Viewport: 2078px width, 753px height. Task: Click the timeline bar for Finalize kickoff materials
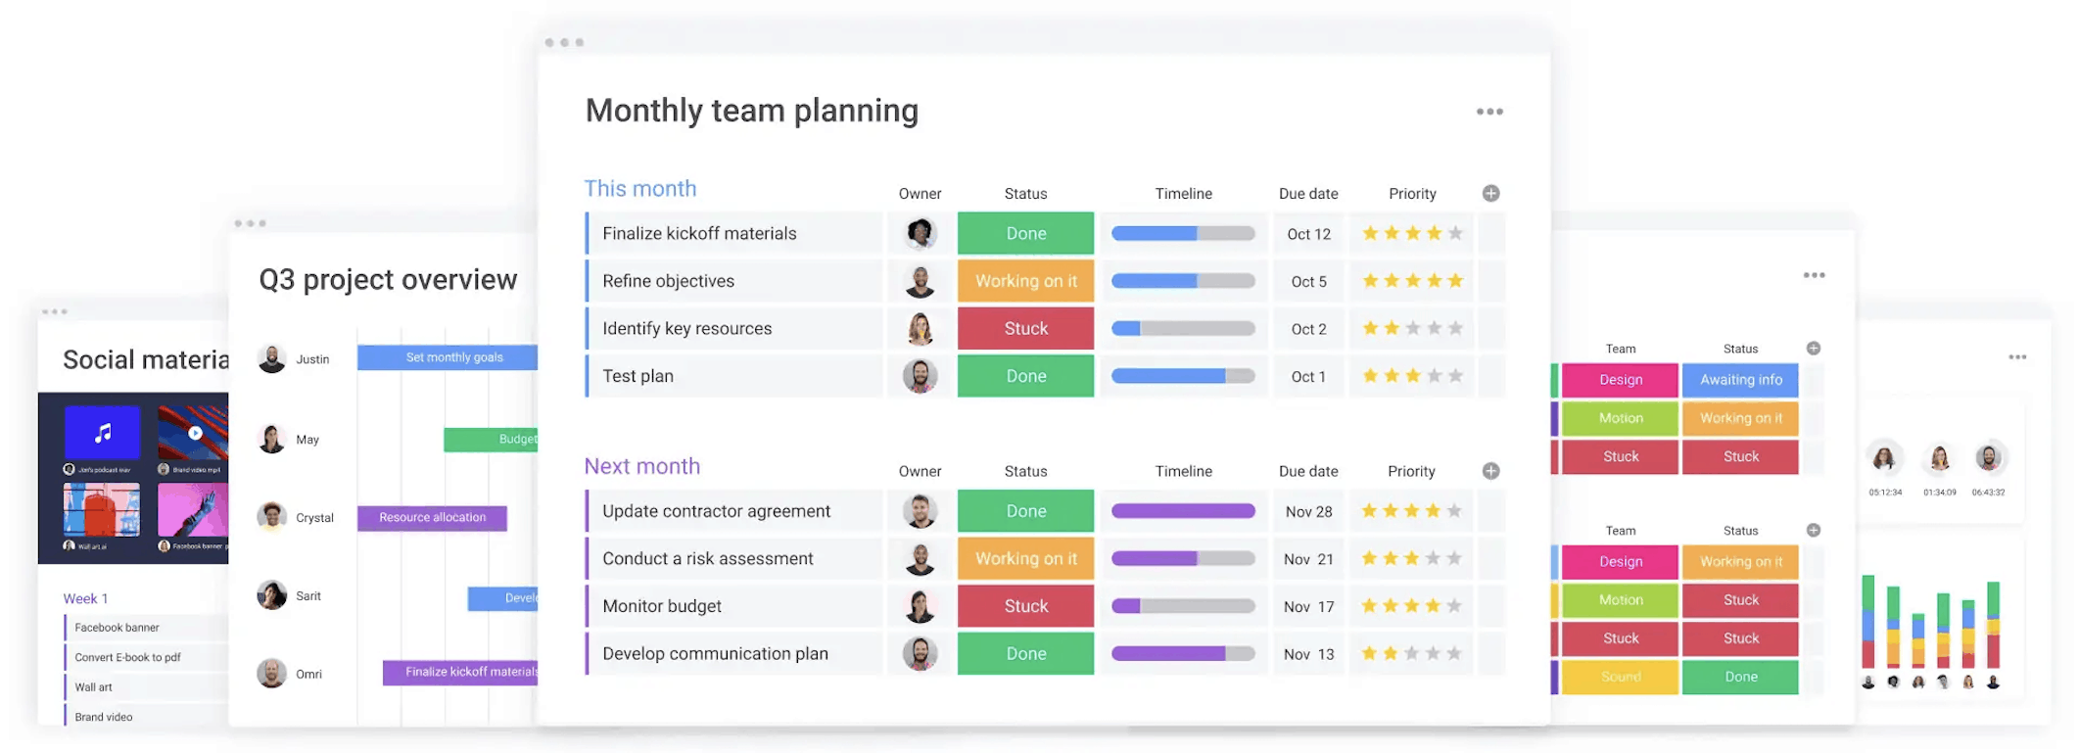pos(1183,234)
